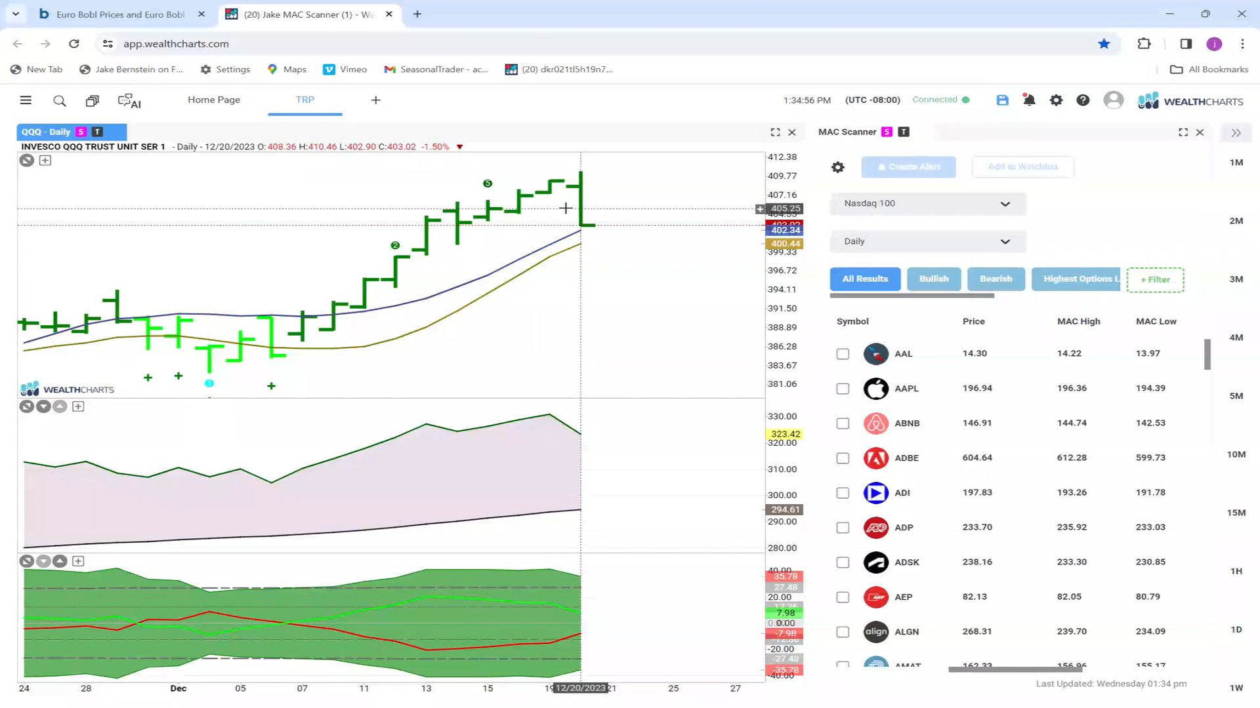Move the bottom oscillator pane up
This screenshot has width=1260, height=708.
point(60,561)
